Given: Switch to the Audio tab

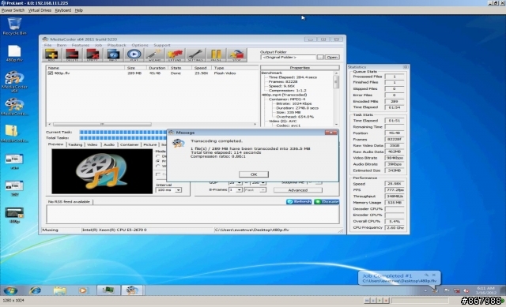Looking at the screenshot, I should point(109,144).
